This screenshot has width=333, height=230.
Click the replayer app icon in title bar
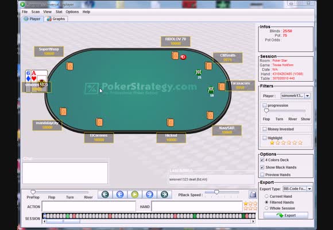click(22, 4)
